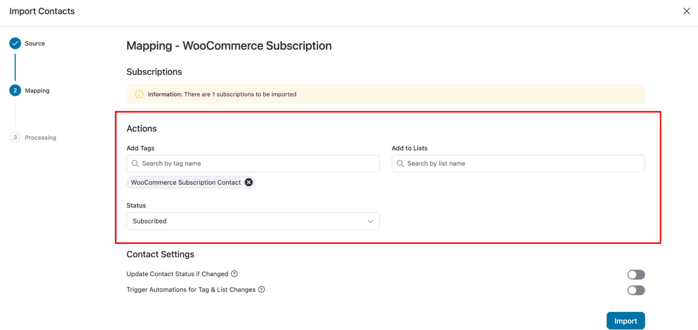Expand the Subscribed status chevron

coord(370,221)
